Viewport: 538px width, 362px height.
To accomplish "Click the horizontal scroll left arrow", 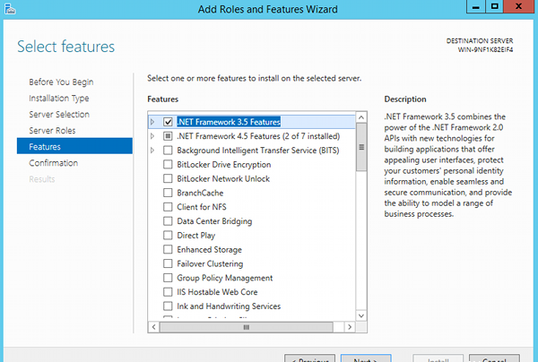I will [x=153, y=327].
